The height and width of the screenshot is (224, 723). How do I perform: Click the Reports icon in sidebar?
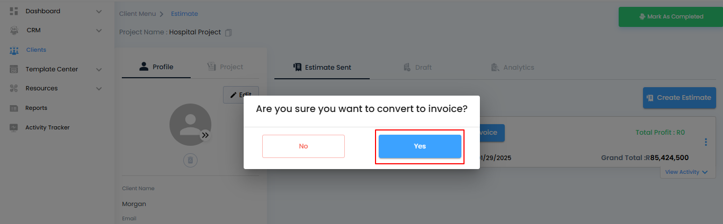pyautogui.click(x=14, y=108)
